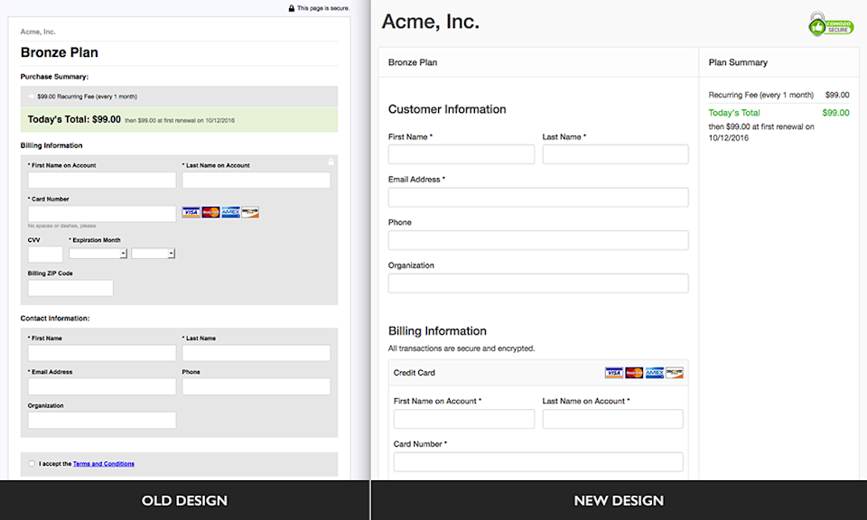Click the new design Last Name on Account field

(612, 419)
